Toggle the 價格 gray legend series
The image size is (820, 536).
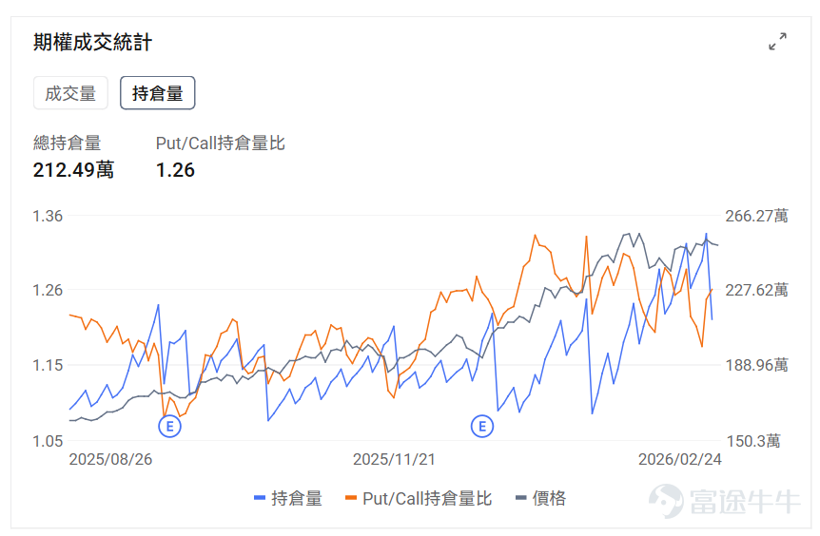[x=540, y=498]
